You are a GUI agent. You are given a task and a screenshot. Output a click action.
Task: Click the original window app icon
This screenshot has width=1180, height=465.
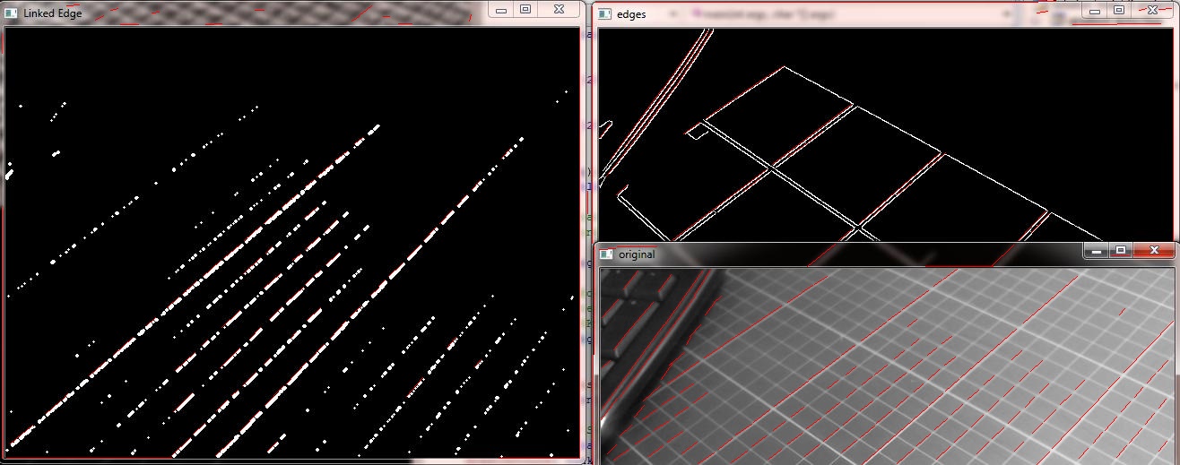point(606,254)
